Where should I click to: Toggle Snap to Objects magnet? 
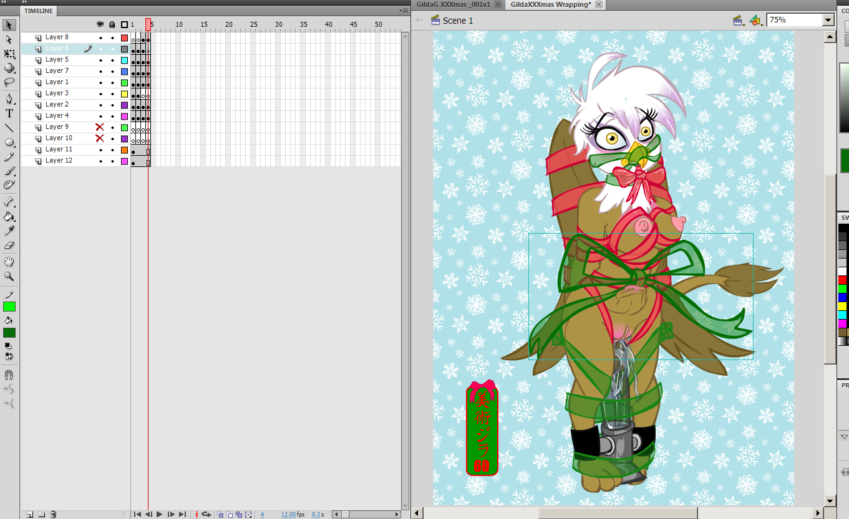coord(9,375)
